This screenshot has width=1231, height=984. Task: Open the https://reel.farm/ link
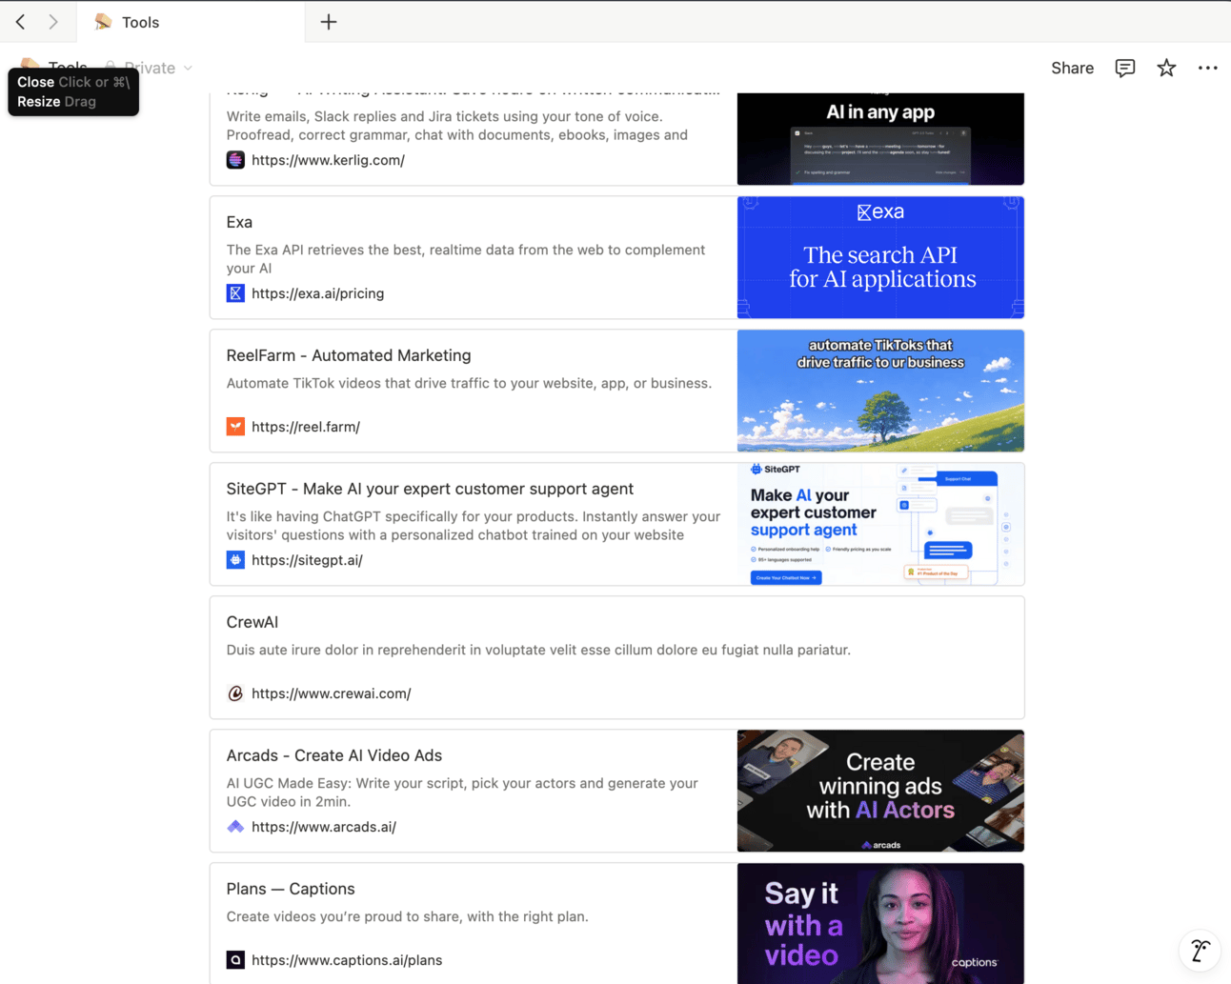point(306,427)
